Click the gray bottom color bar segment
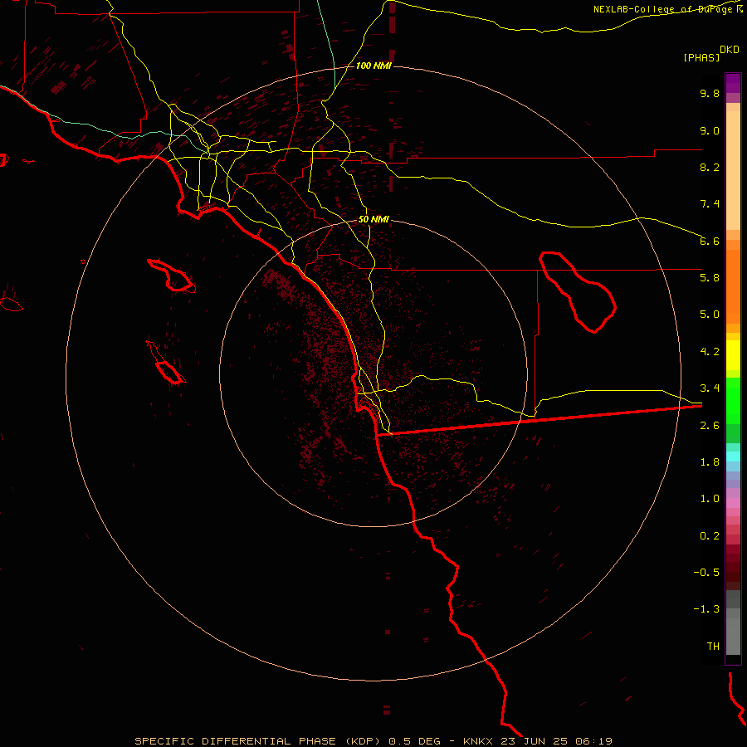 coord(733,637)
